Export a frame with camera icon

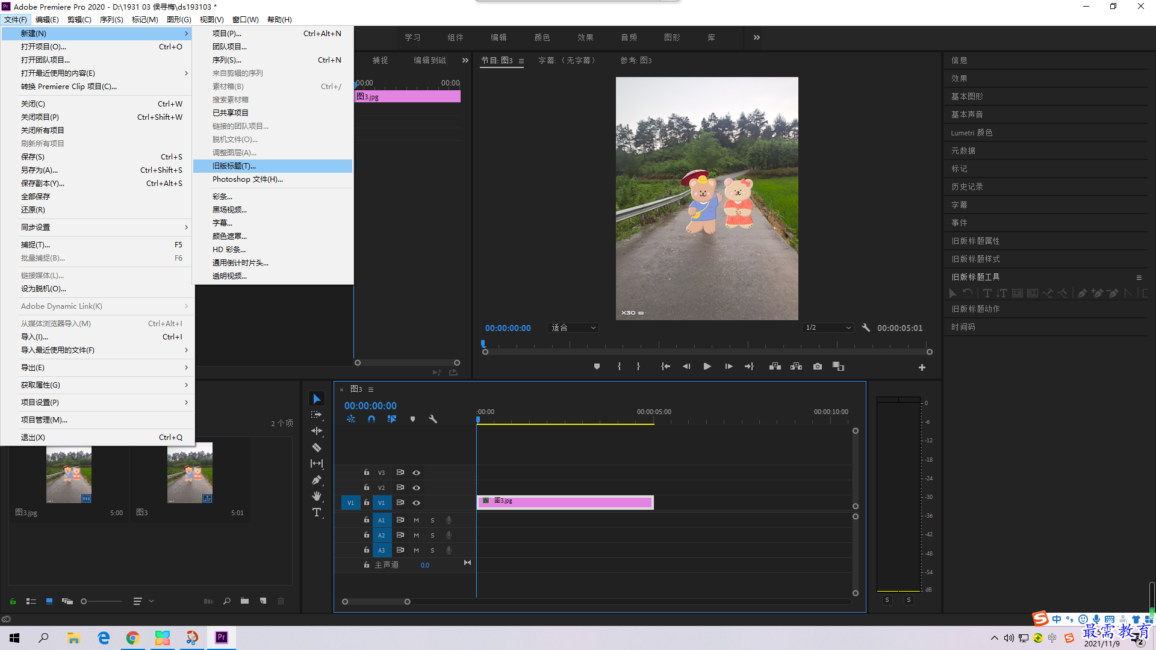[817, 367]
